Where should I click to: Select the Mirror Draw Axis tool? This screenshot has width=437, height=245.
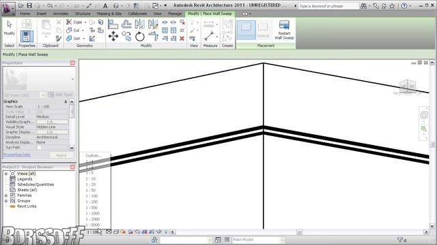[x=153, y=24]
